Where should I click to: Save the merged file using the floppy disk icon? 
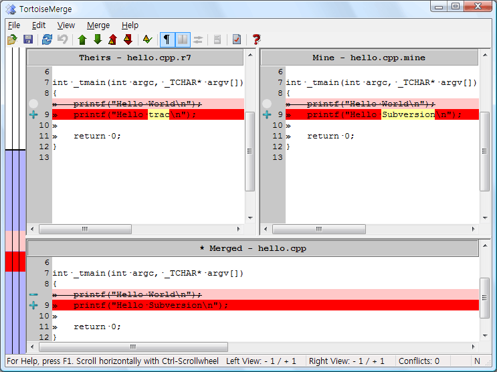[x=28, y=40]
